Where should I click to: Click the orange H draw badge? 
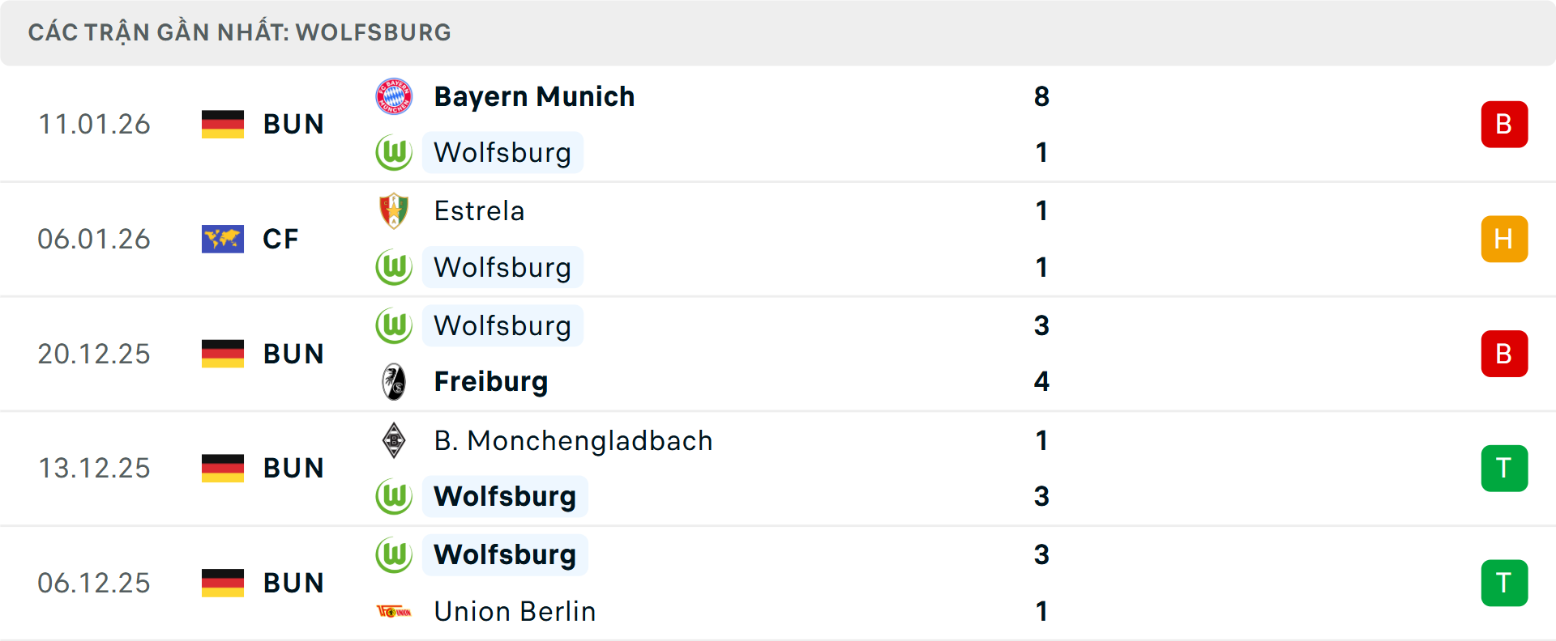coord(1504,239)
